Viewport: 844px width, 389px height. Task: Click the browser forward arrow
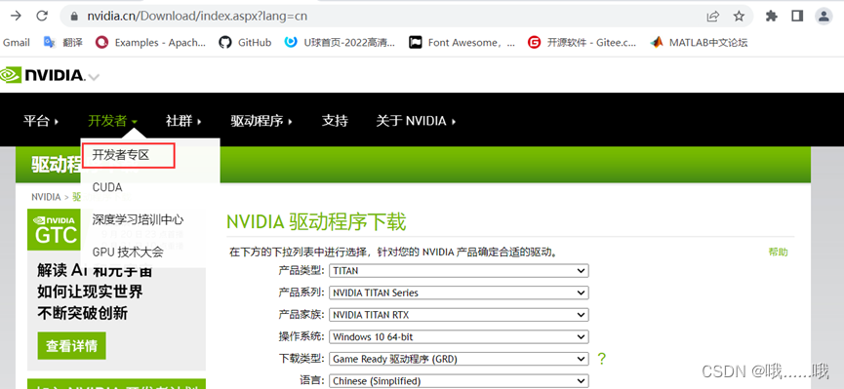[x=16, y=16]
